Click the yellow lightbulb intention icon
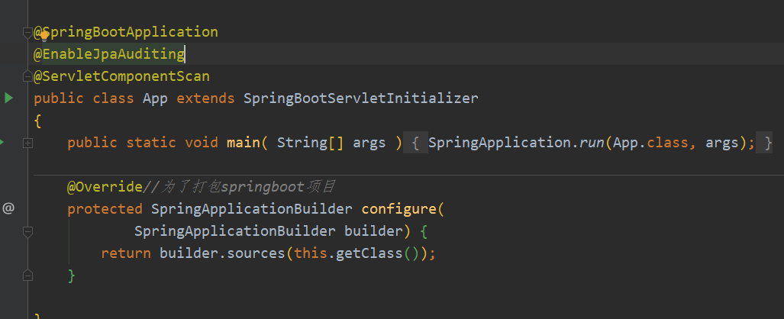 [44, 34]
